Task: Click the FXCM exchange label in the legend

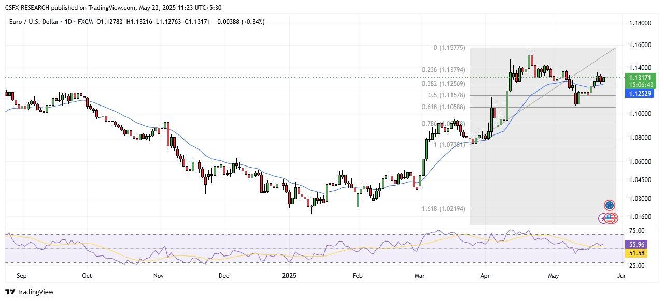Action: (85, 22)
